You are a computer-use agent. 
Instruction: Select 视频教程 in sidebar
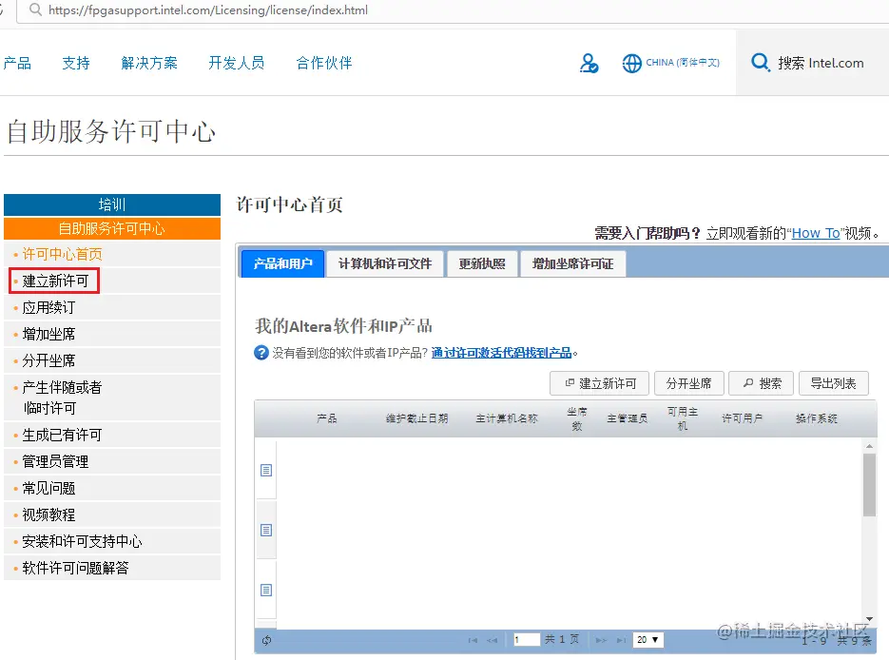pos(48,514)
